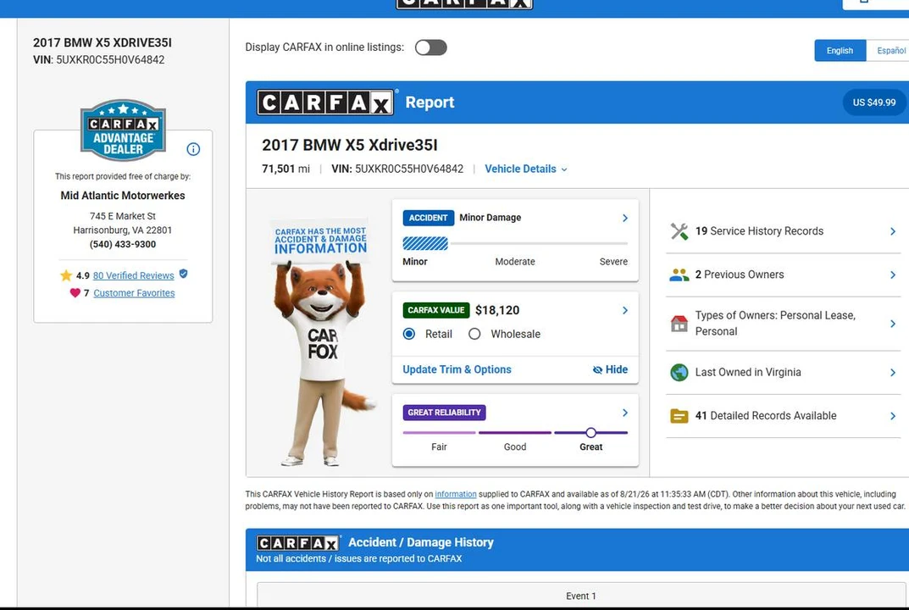This screenshot has height=610, width=909.
Task: Switch language to Español tab
Action: (888, 51)
